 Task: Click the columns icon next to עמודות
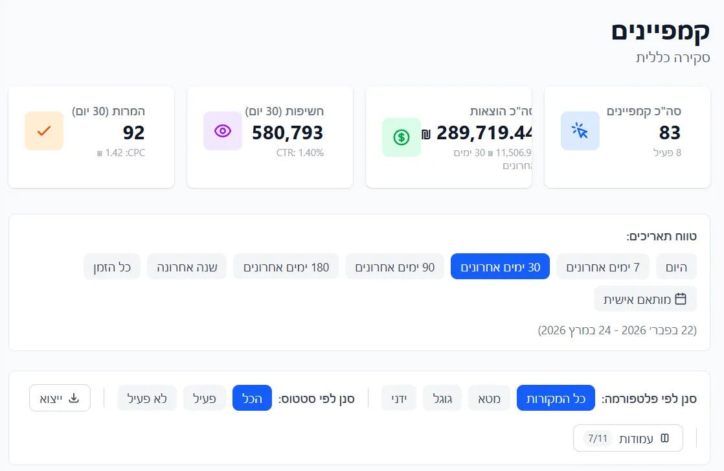click(665, 438)
